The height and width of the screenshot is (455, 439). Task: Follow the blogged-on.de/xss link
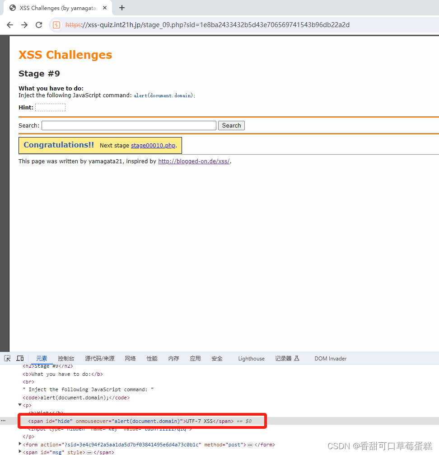click(193, 161)
